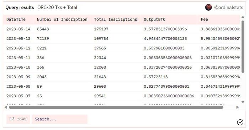Select the OutputBTC cell 3.5778513700003396
249x130 pixels.
pos(165,29)
